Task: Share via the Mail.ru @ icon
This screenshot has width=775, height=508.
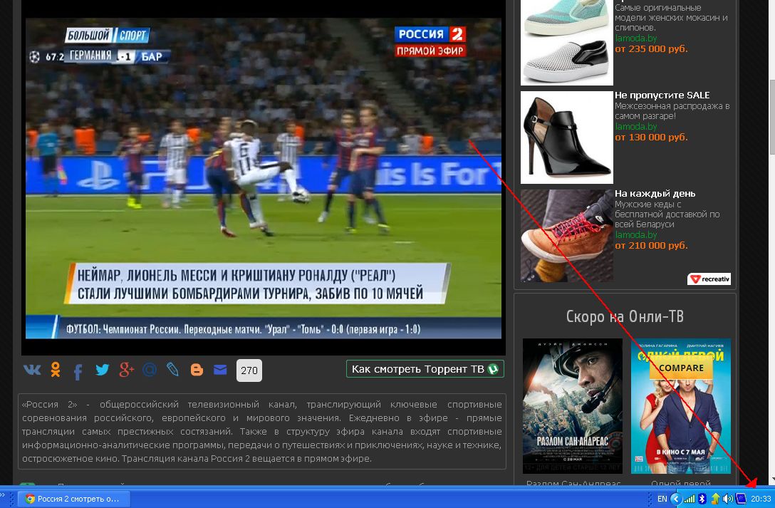Action: click(150, 370)
